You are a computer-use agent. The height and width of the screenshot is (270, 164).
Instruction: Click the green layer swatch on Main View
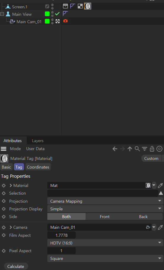(x=47, y=14)
